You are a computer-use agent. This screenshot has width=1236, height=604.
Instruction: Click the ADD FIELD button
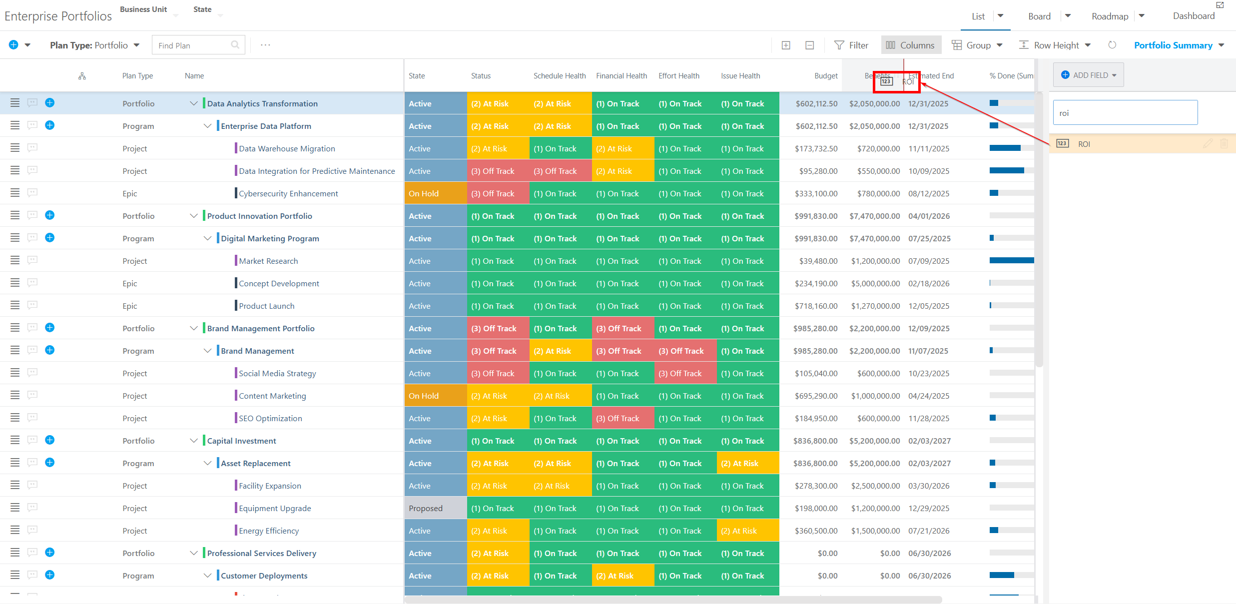[x=1089, y=75]
